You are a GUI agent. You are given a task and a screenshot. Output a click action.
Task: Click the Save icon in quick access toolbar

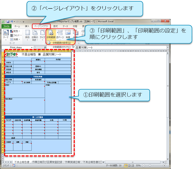coord(8,22)
